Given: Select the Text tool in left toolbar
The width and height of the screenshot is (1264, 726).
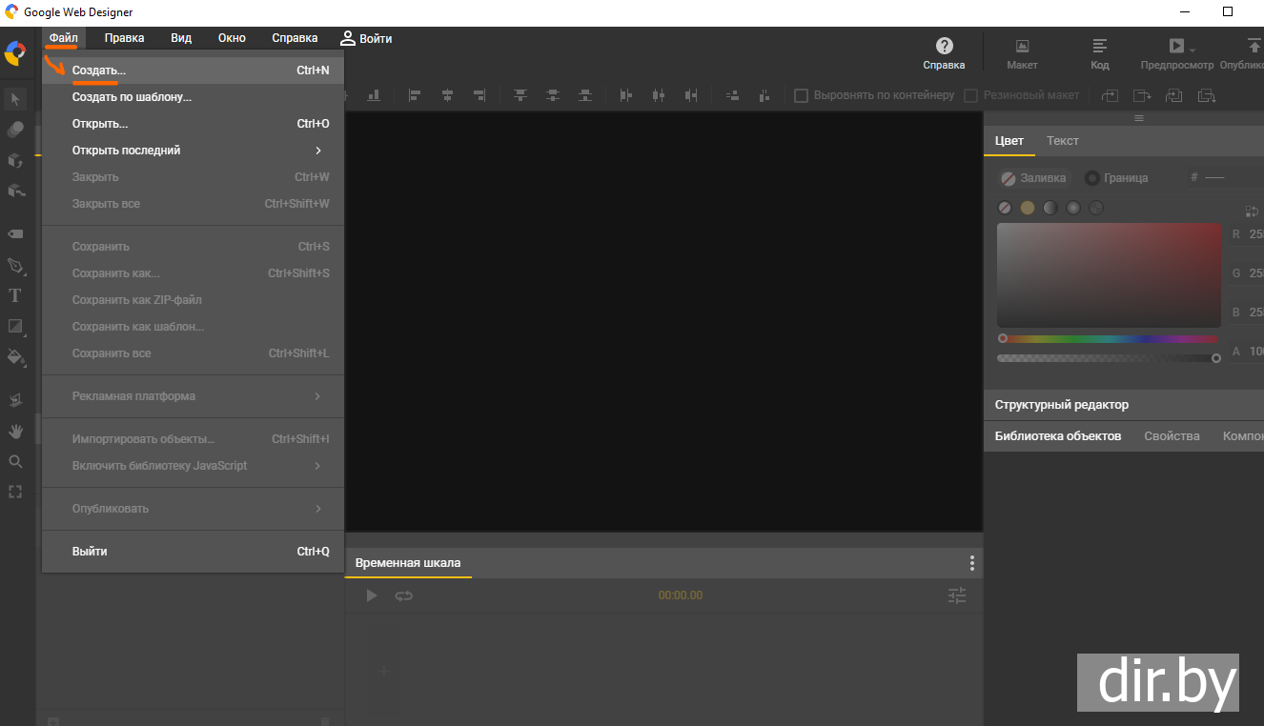Looking at the screenshot, I should click(x=15, y=295).
